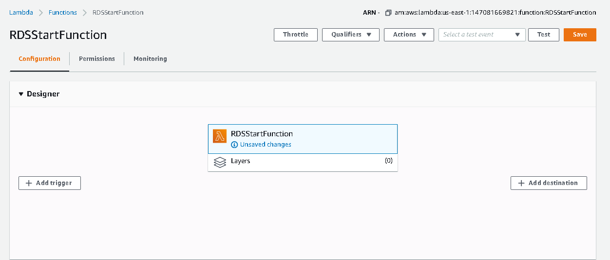Click the orange Save button
This screenshot has height=260, width=610.
580,35
